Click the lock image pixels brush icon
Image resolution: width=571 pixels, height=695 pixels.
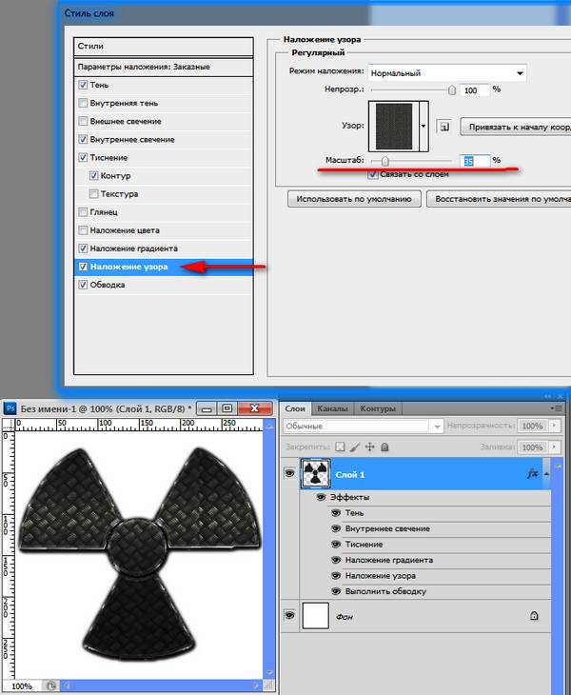354,446
